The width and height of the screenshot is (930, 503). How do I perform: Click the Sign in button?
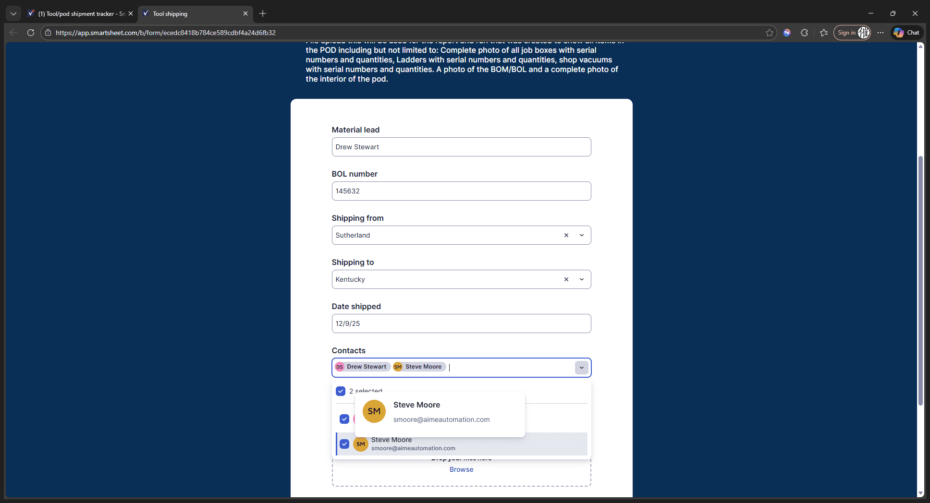[x=852, y=33]
